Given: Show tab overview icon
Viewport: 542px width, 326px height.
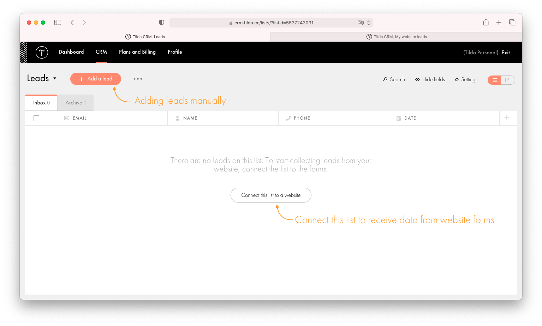Looking at the screenshot, I should pos(512,23).
